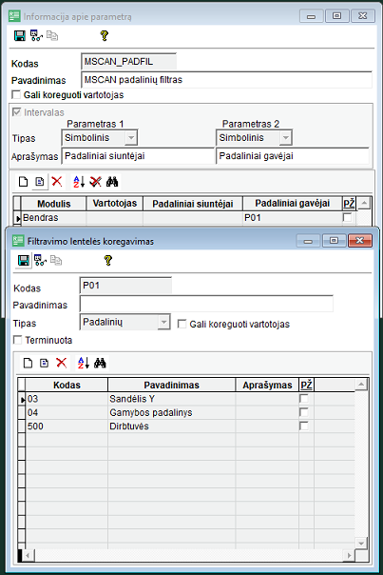Click Padaliniai siuntėjai column header
This screenshot has height=575, width=383.
(x=193, y=204)
